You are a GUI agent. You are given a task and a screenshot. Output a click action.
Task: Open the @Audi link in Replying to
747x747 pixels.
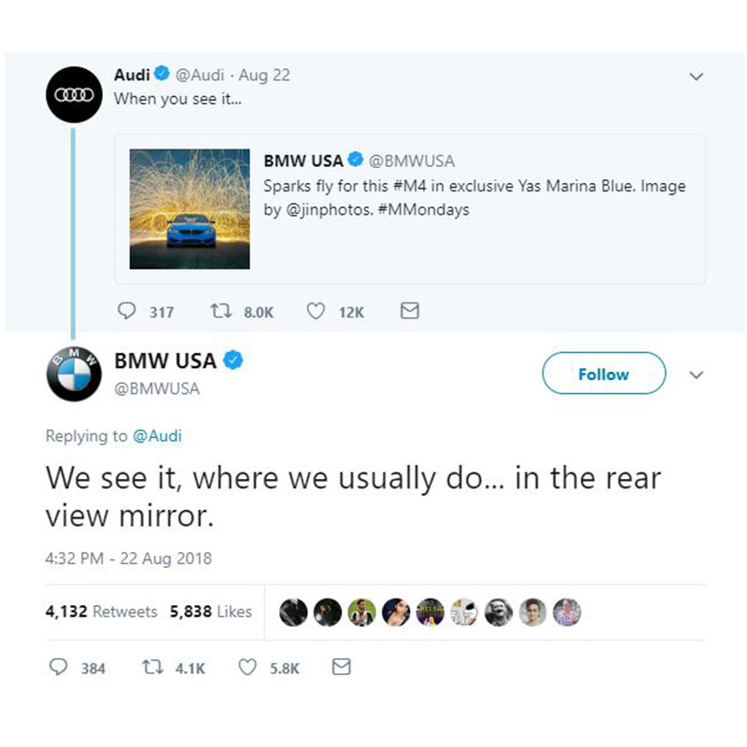(157, 436)
